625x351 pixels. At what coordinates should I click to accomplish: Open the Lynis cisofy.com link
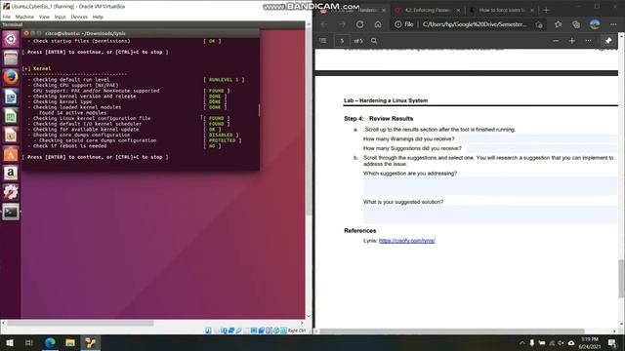tap(407, 241)
